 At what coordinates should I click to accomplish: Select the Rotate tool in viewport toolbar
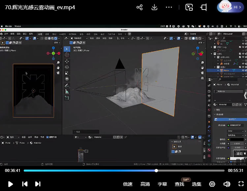[x=67, y=67]
